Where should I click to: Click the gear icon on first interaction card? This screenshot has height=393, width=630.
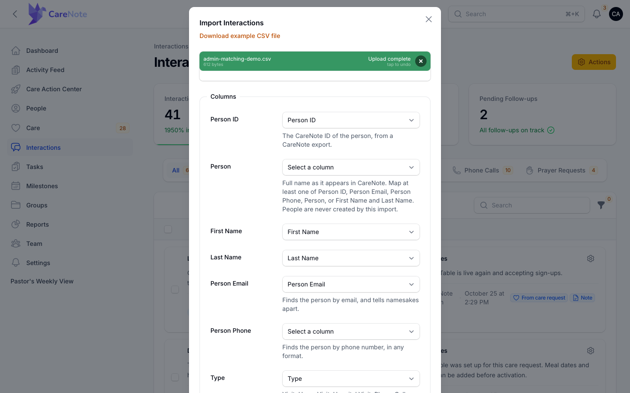pyautogui.click(x=591, y=259)
